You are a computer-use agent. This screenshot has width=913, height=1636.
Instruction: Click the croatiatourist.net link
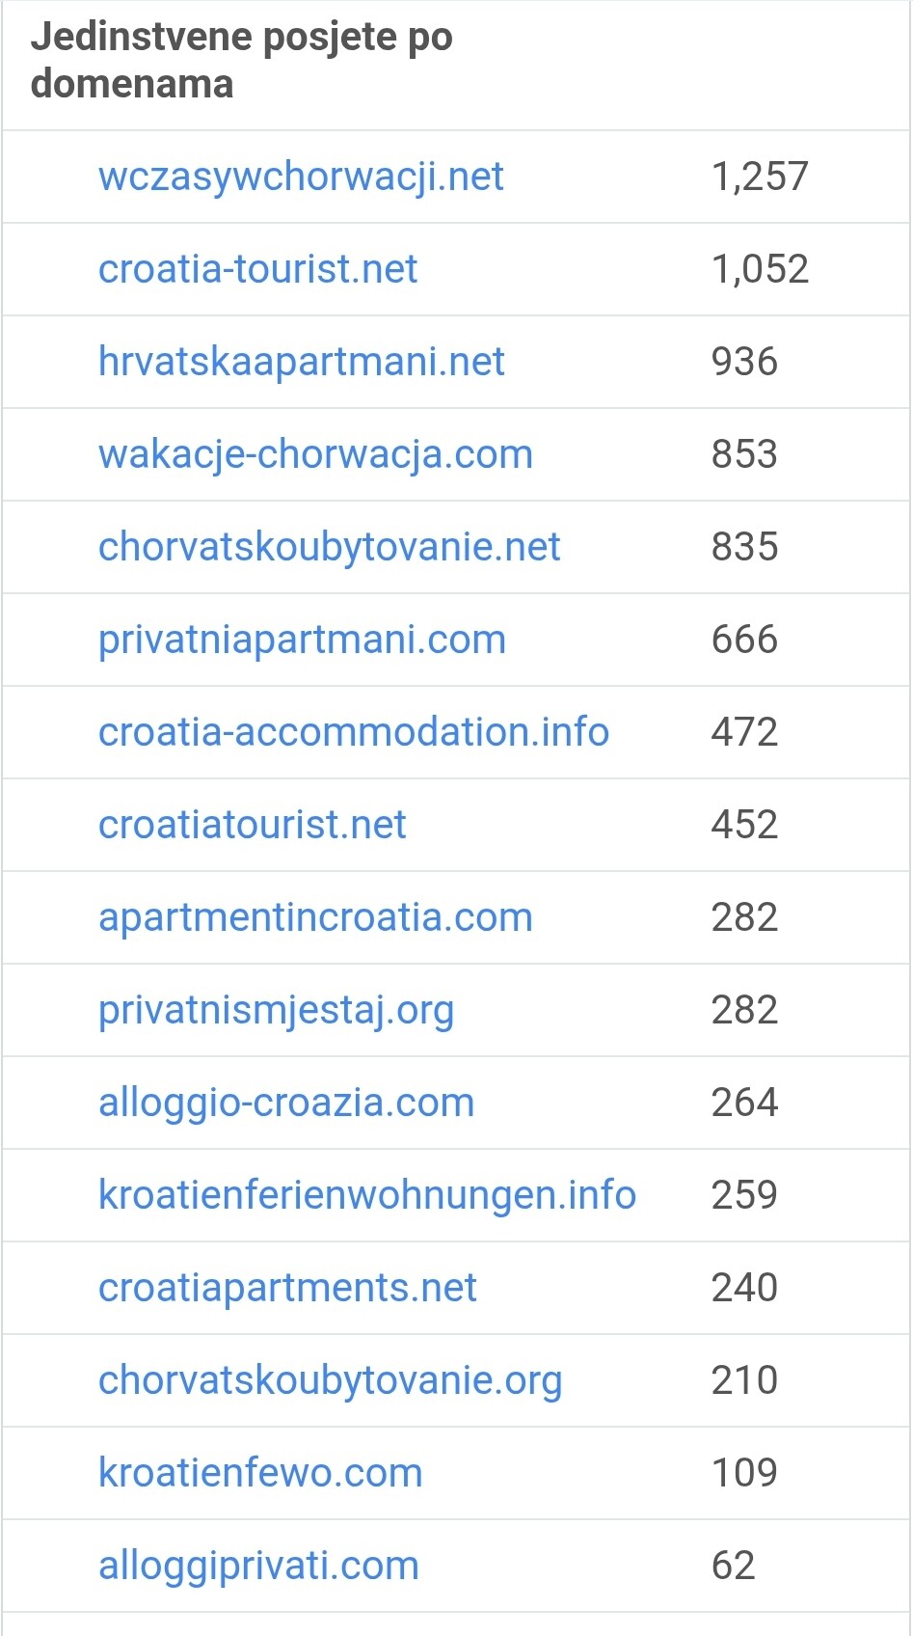(253, 825)
